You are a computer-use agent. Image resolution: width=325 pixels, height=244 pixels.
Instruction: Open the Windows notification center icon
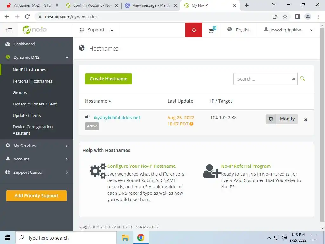315,238
